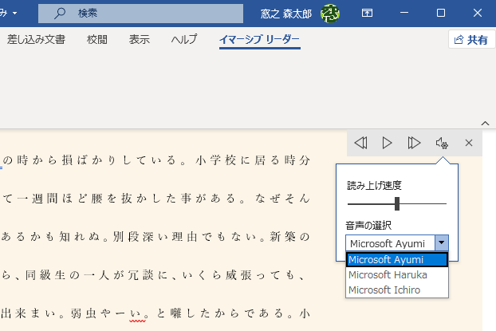Viewport: 496px width, 331px height.
Task: Switch to the 差し込み文書 ribbon tab
Action: point(36,40)
